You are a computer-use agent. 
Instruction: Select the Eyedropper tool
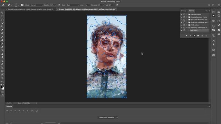(2, 30)
